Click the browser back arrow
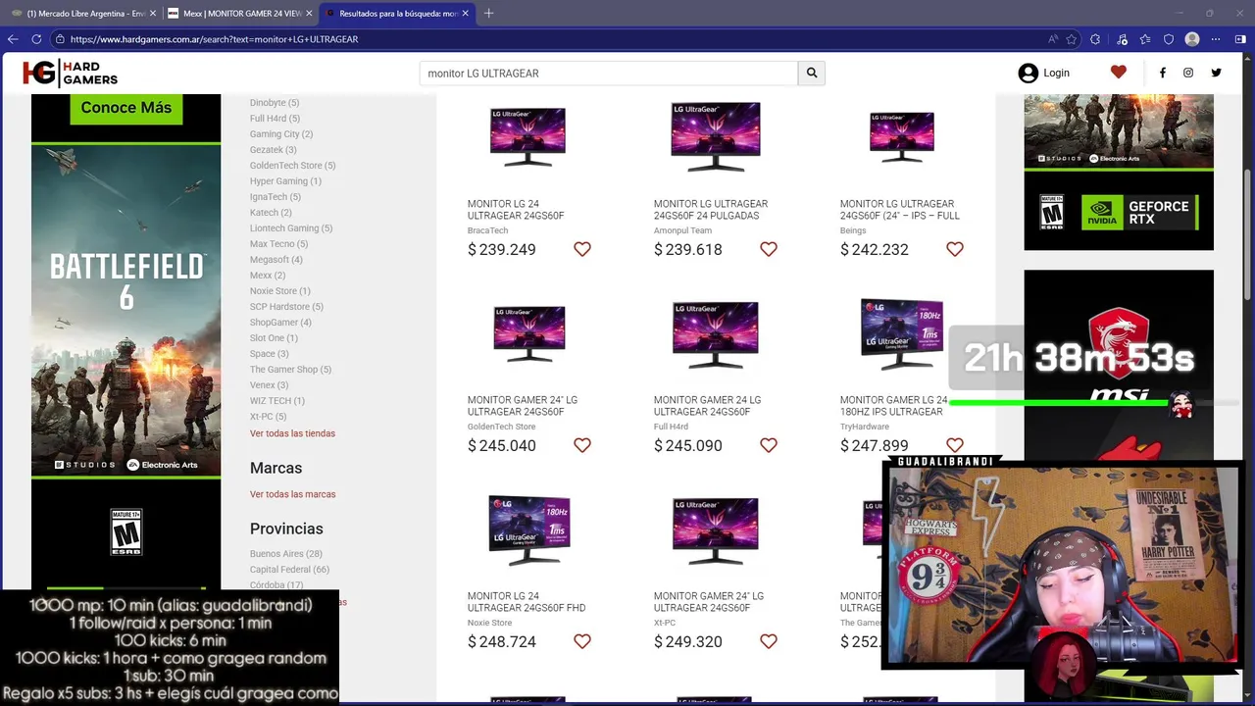 [13, 39]
